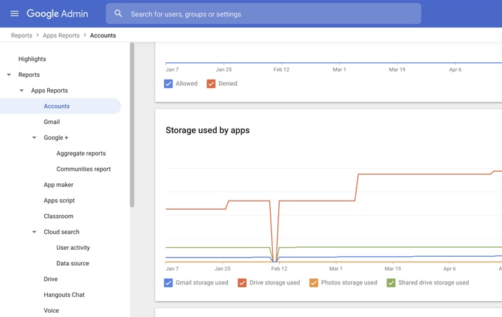Click the Storage used by apps heading
This screenshot has width=502, height=317.
208,130
